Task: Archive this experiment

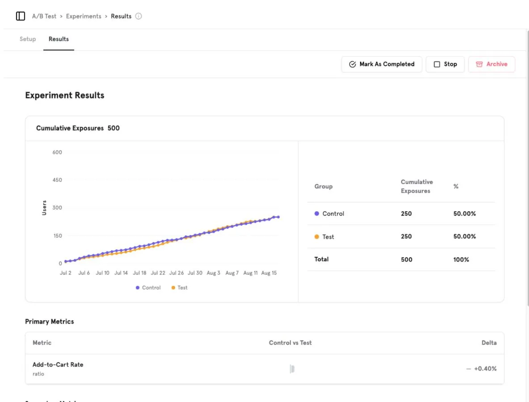Action: pos(491,64)
